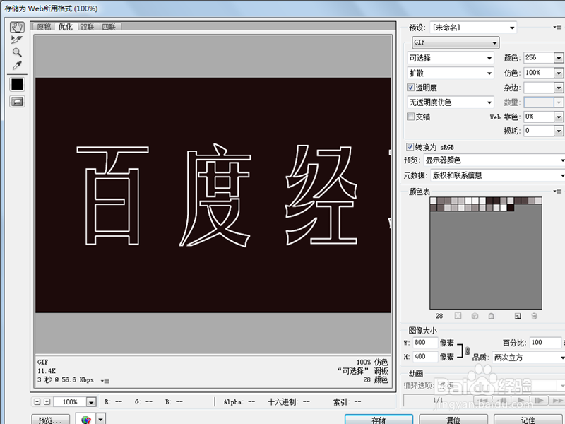This screenshot has height=424, width=565.
Task: Click the H height field showing 400
Action: pyautogui.click(x=425, y=357)
